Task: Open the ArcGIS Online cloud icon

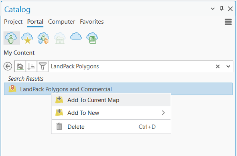Action: pyautogui.click(x=76, y=37)
